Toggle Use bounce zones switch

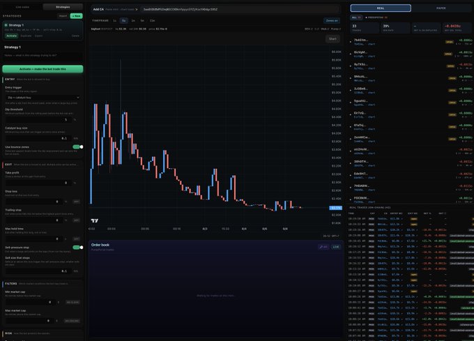coord(78,147)
